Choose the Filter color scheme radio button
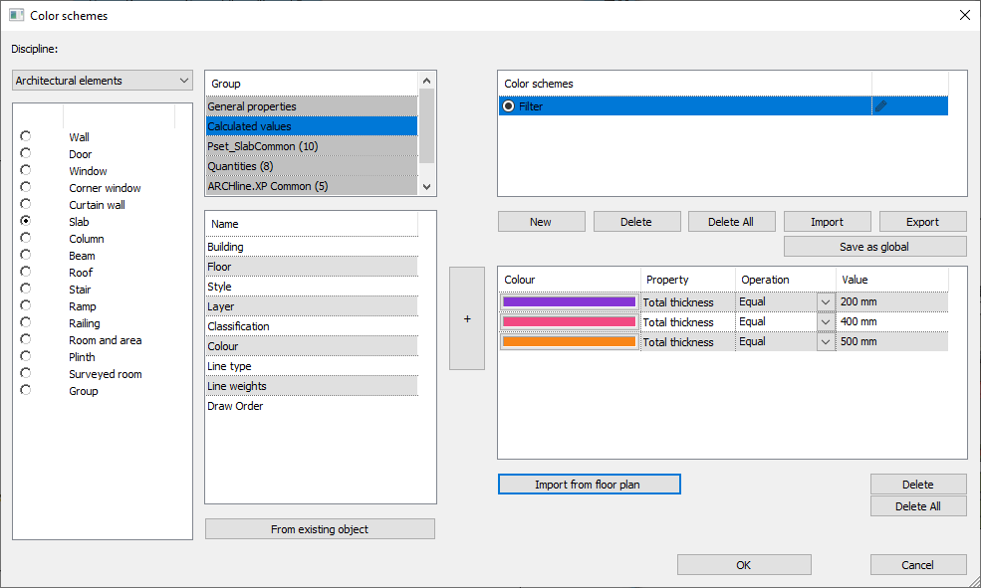Viewport: 981px width, 588px height. (509, 106)
